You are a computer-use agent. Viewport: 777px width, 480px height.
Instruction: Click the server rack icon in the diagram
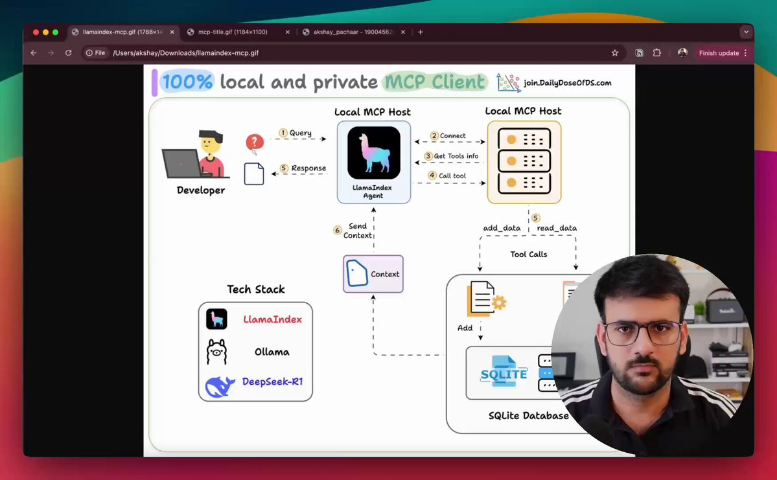coord(524,162)
